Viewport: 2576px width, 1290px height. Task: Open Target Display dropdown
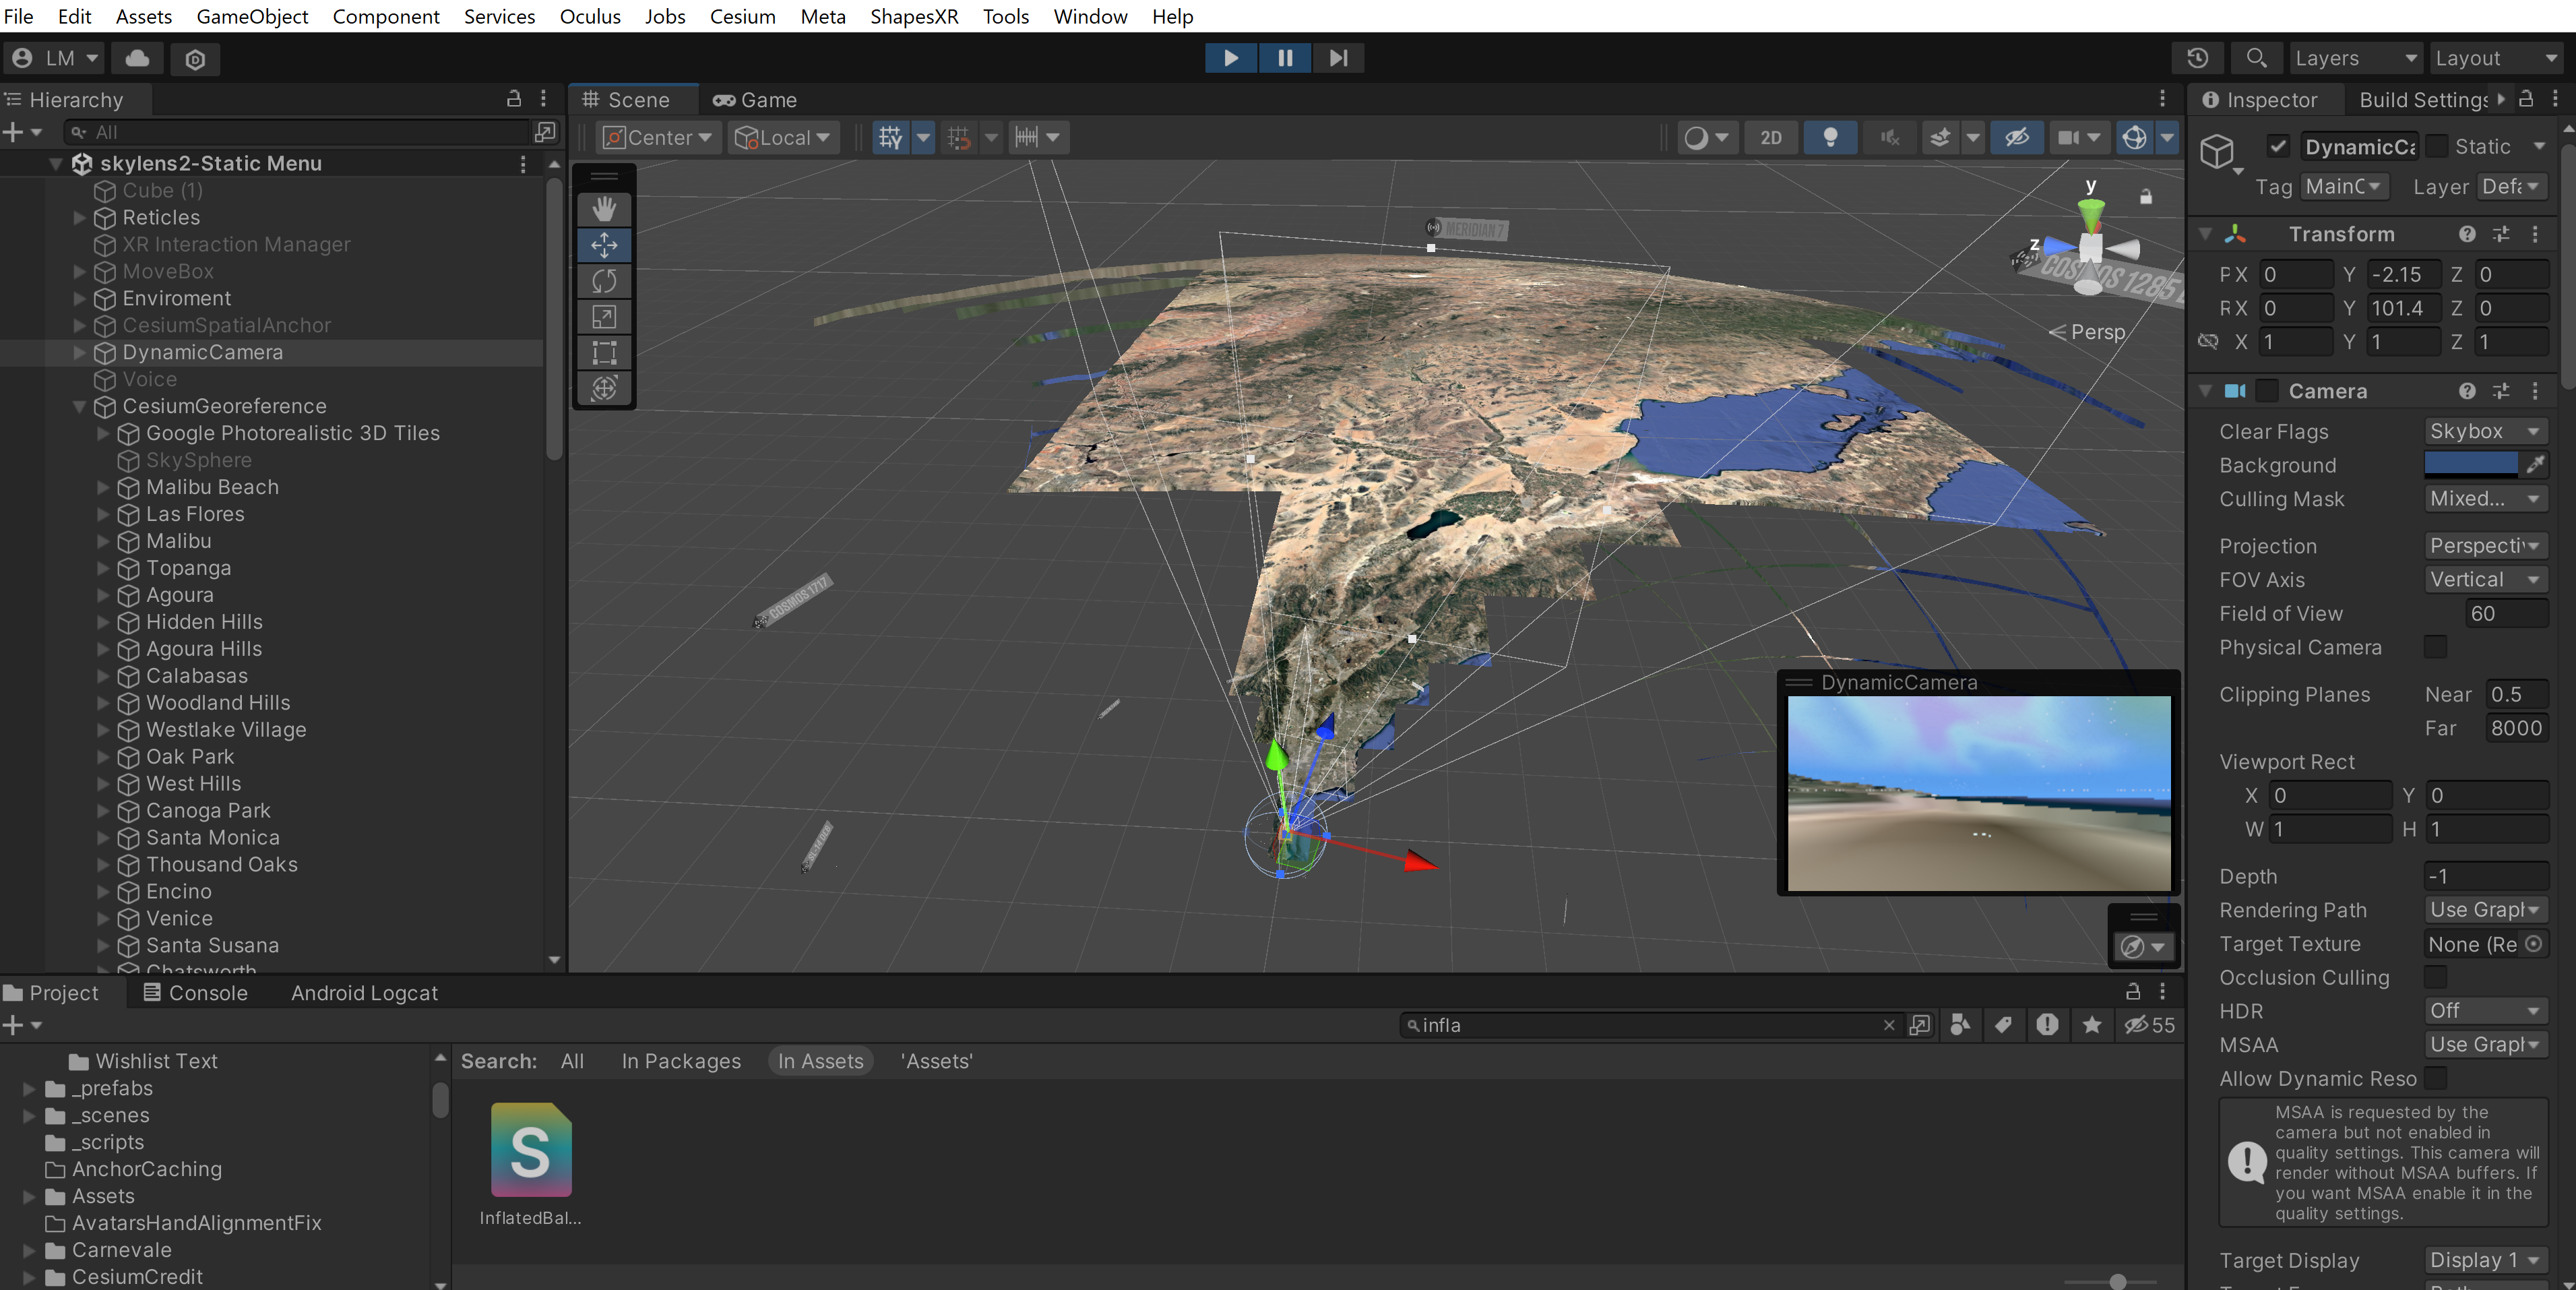pos(2486,1260)
